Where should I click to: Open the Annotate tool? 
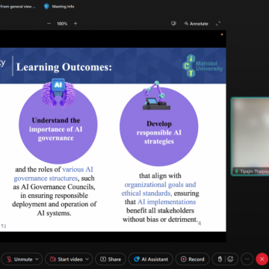tap(196, 24)
